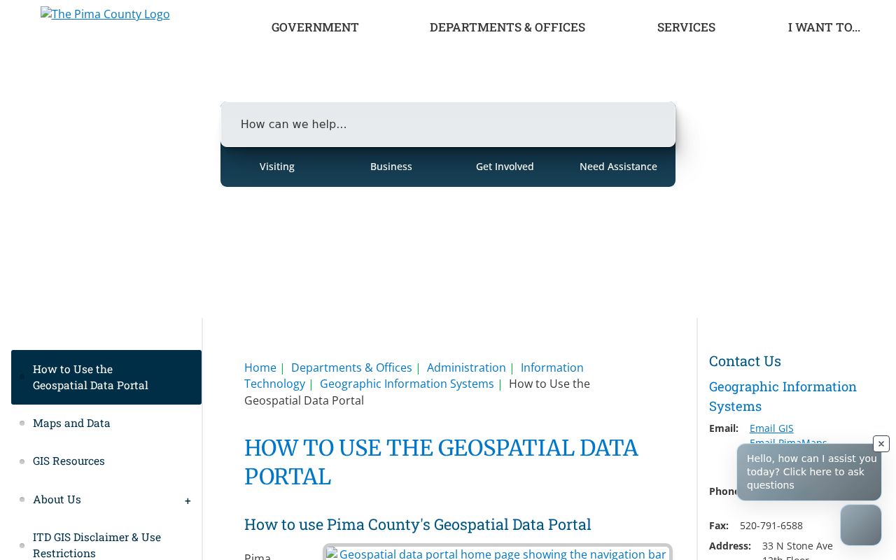Click the 'How to Use the Geospatial Data Portal' page title
Image resolution: width=896 pixels, height=560 pixels.
441,462
